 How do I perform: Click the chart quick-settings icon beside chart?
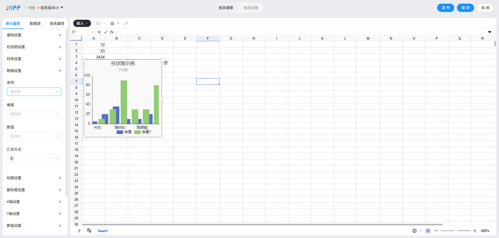[166, 63]
